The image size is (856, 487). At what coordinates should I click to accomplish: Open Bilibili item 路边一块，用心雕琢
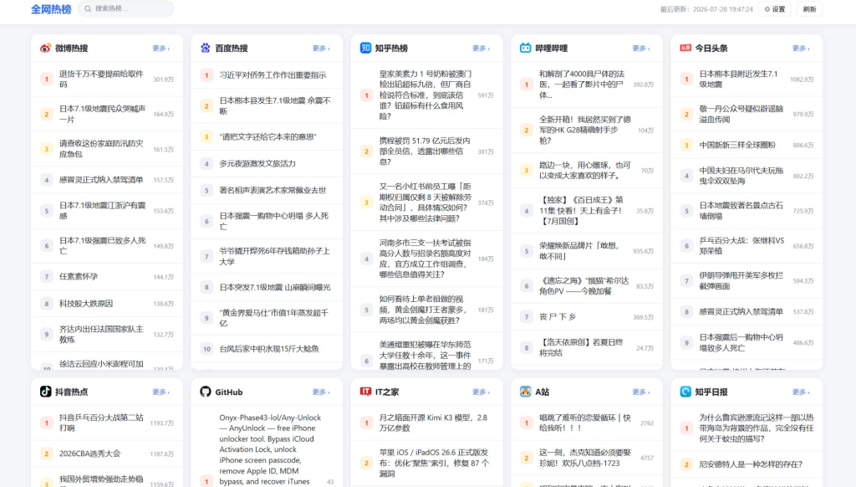pos(587,171)
